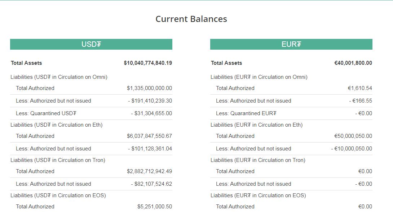The image size is (393, 212).
Task: Click the Omni Total Authorized value $1,335,000,000.00
Action: pyautogui.click(x=149, y=88)
